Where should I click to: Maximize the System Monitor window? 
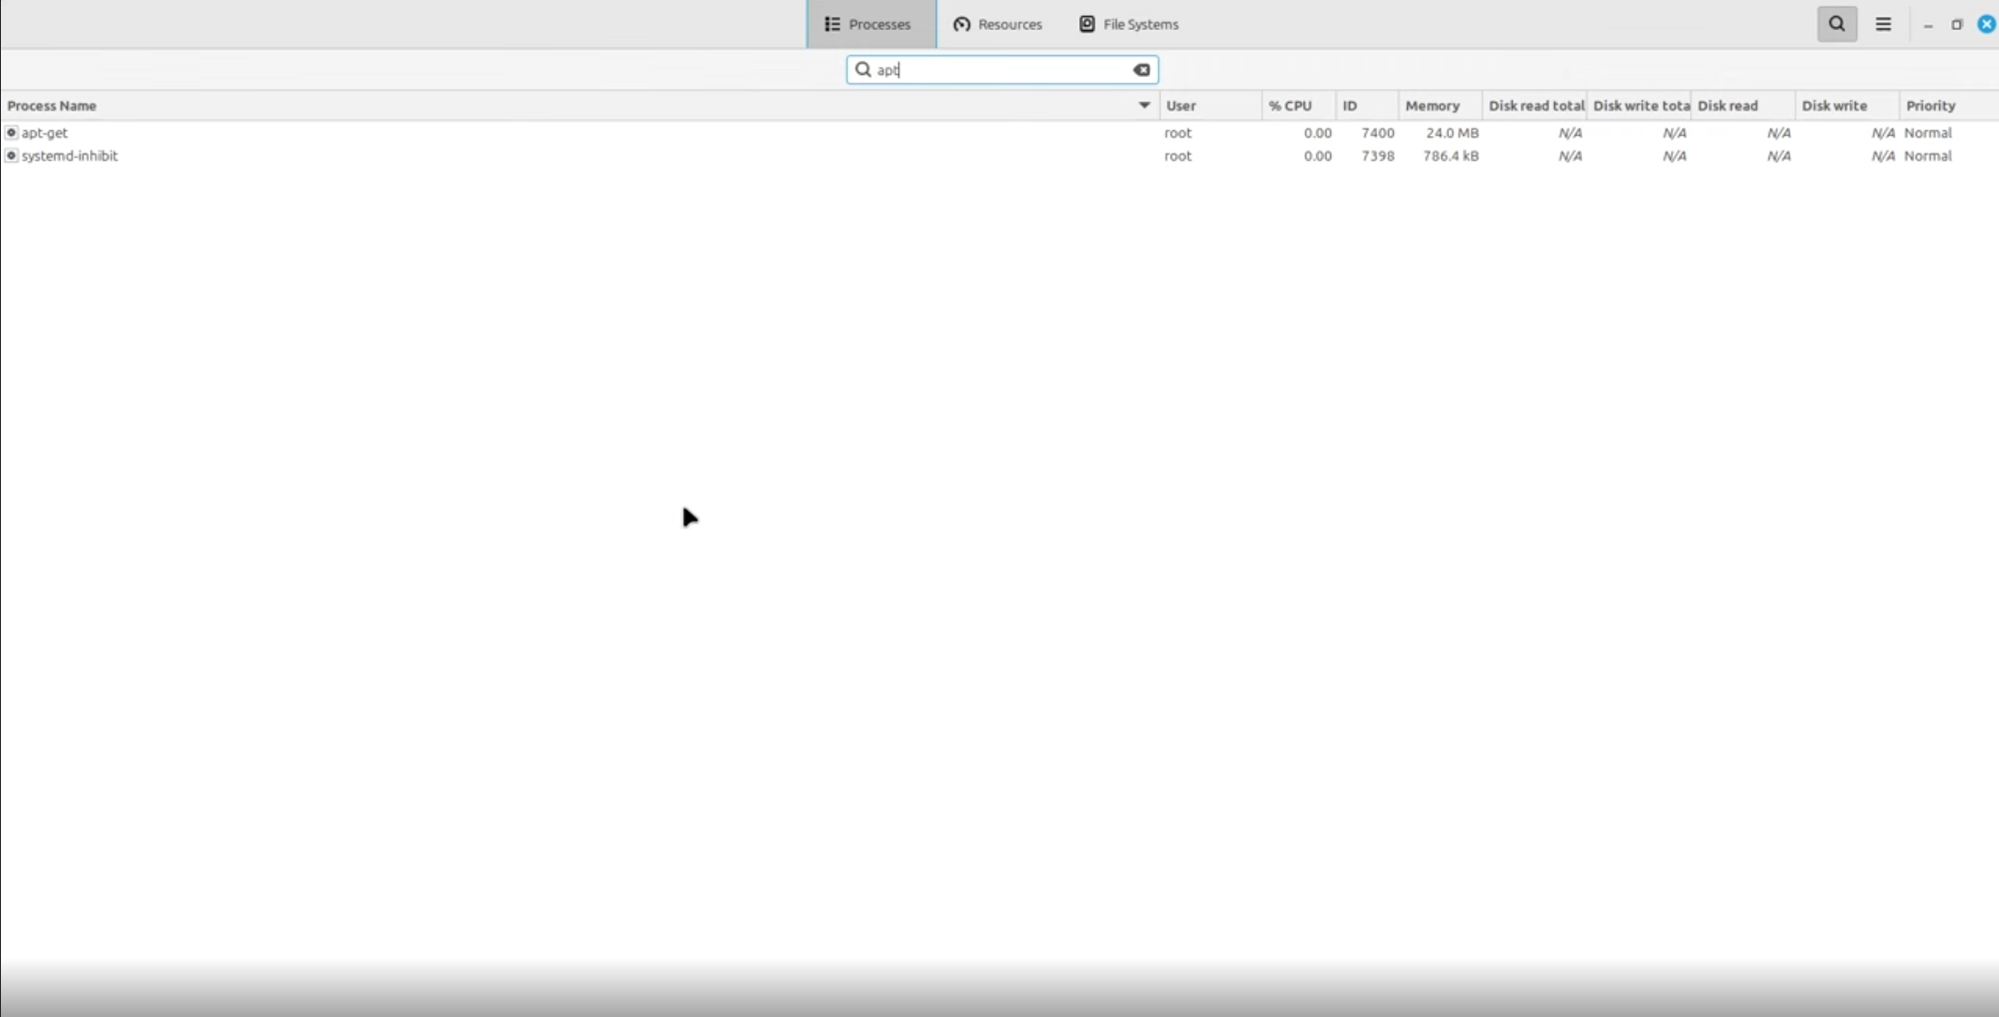(1957, 25)
